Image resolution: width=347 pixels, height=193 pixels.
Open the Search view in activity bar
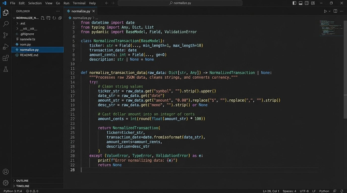(x=6, y=24)
